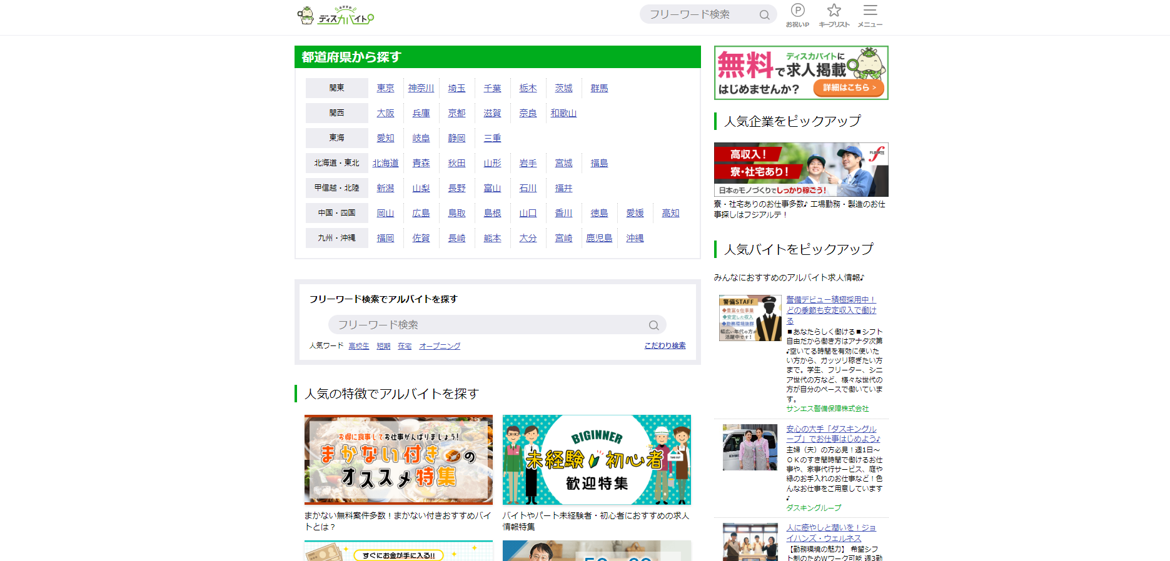Select 大阪 prefecture link
Viewport: 1170px width, 561px height.
pyautogui.click(x=385, y=113)
